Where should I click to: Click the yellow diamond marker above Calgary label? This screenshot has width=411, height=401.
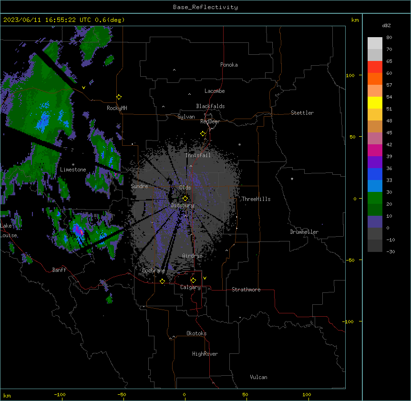193,281
